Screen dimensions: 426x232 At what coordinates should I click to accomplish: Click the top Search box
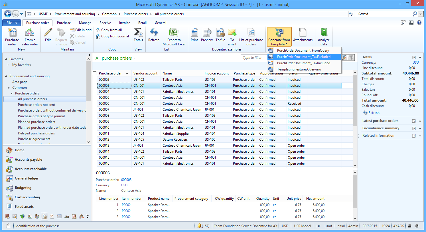point(384,14)
